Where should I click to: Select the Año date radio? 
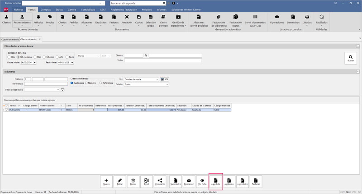[57, 57]
